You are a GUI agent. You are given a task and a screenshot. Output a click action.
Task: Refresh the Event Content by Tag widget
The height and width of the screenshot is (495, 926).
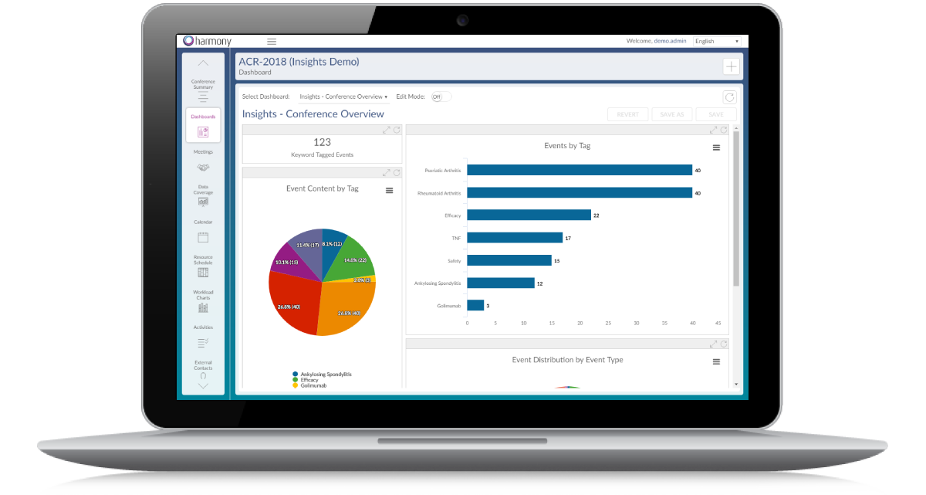click(x=396, y=173)
